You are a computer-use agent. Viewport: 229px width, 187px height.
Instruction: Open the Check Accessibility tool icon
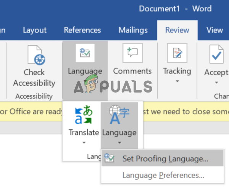click(x=36, y=55)
